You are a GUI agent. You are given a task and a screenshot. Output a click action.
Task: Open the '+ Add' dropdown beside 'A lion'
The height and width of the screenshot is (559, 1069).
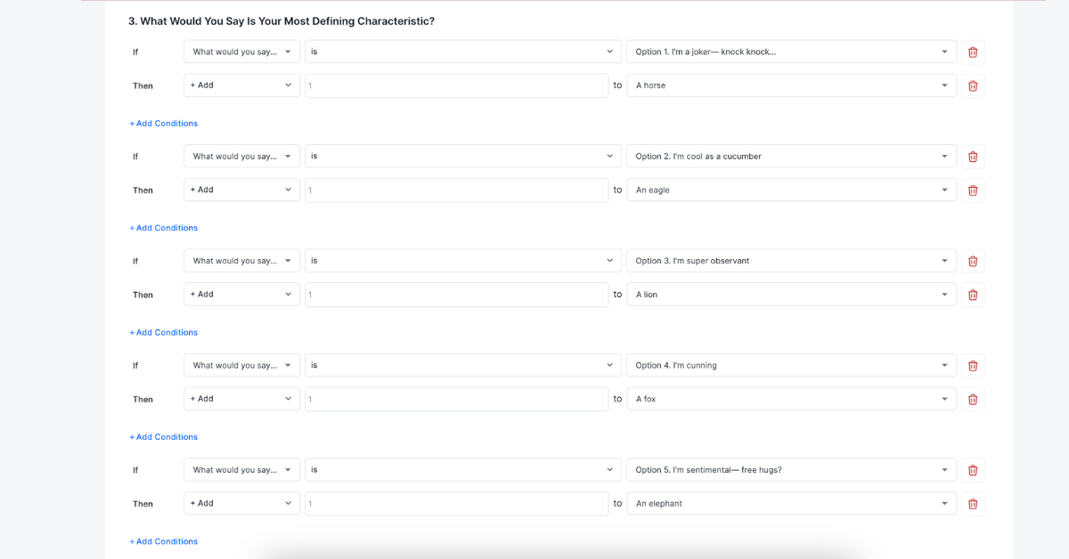click(x=242, y=295)
